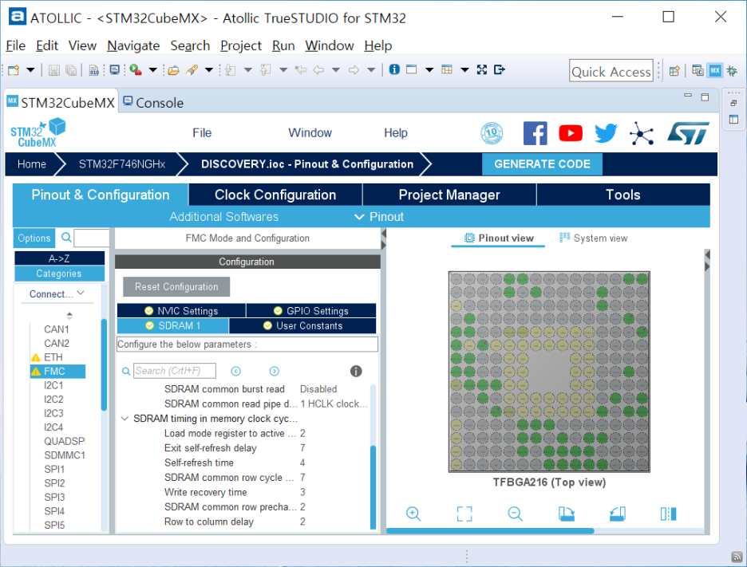The height and width of the screenshot is (567, 747).
Task: Click STM32F746NGHx breadcrumb
Action: point(122,164)
